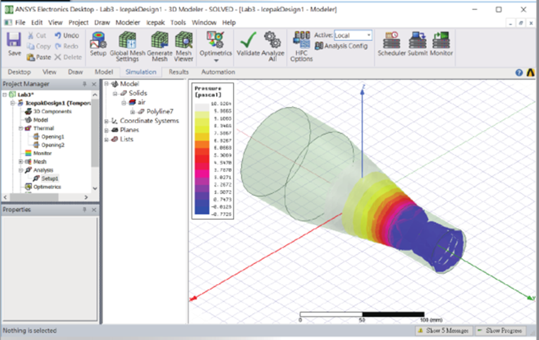
Task: Open the Active configuration dropdown
Action: (368, 35)
